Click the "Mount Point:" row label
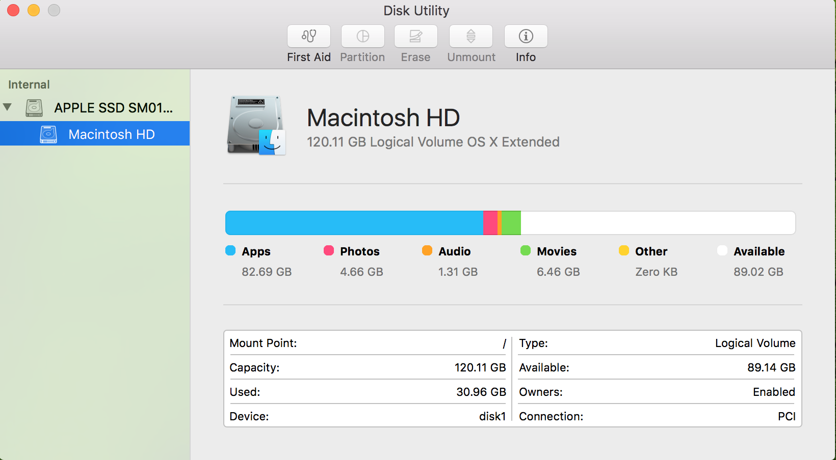 [263, 343]
